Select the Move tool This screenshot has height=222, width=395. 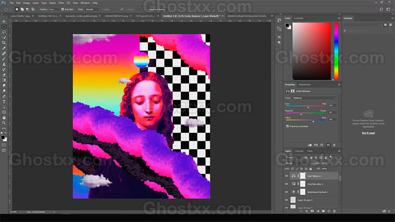click(x=4, y=22)
